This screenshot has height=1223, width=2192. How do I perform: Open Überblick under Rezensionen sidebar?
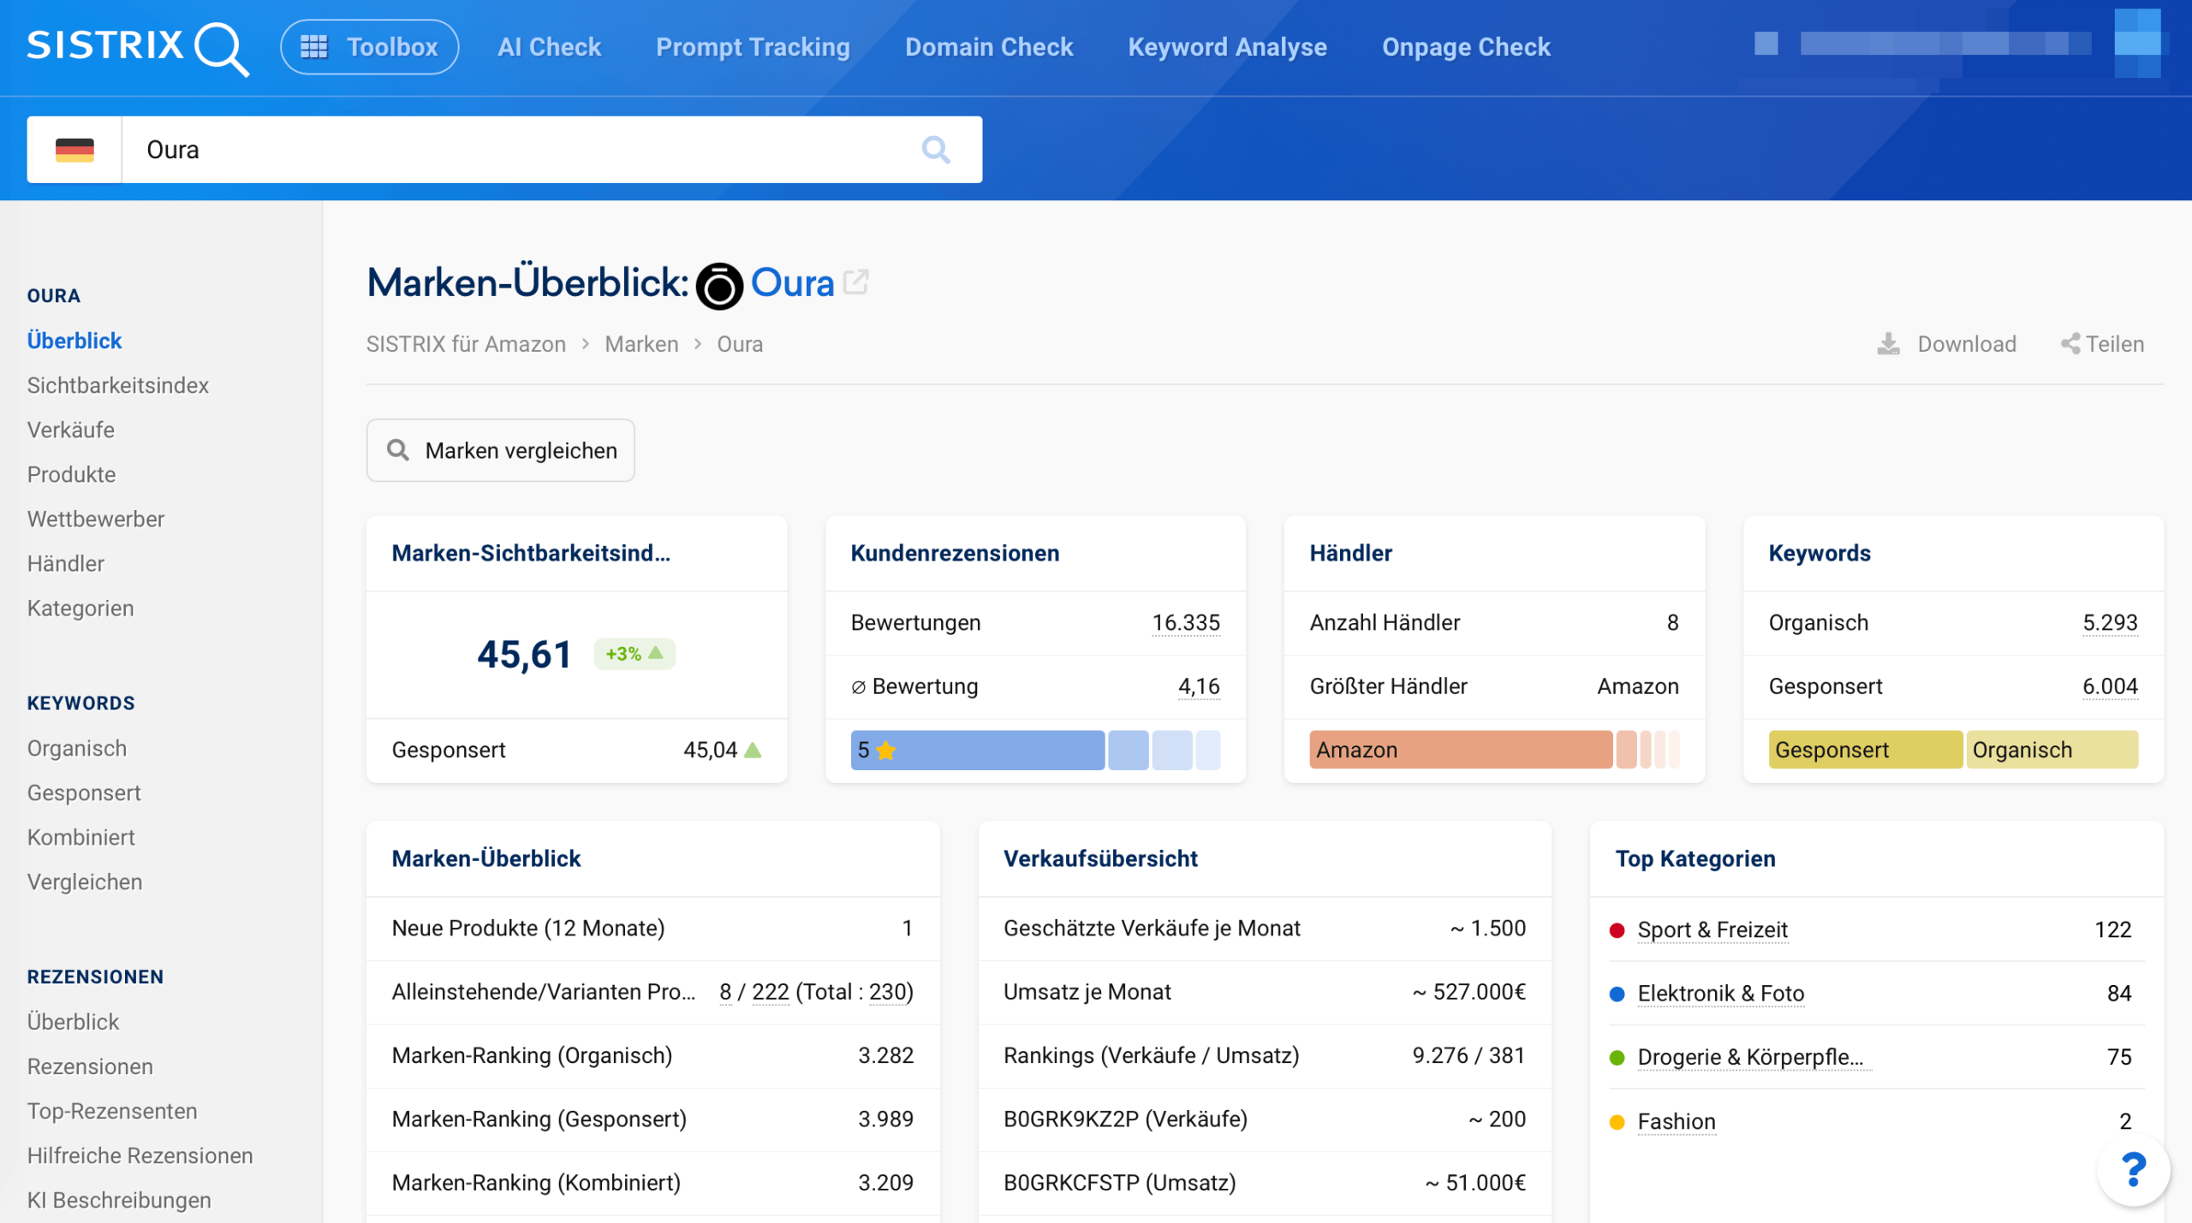74,1022
